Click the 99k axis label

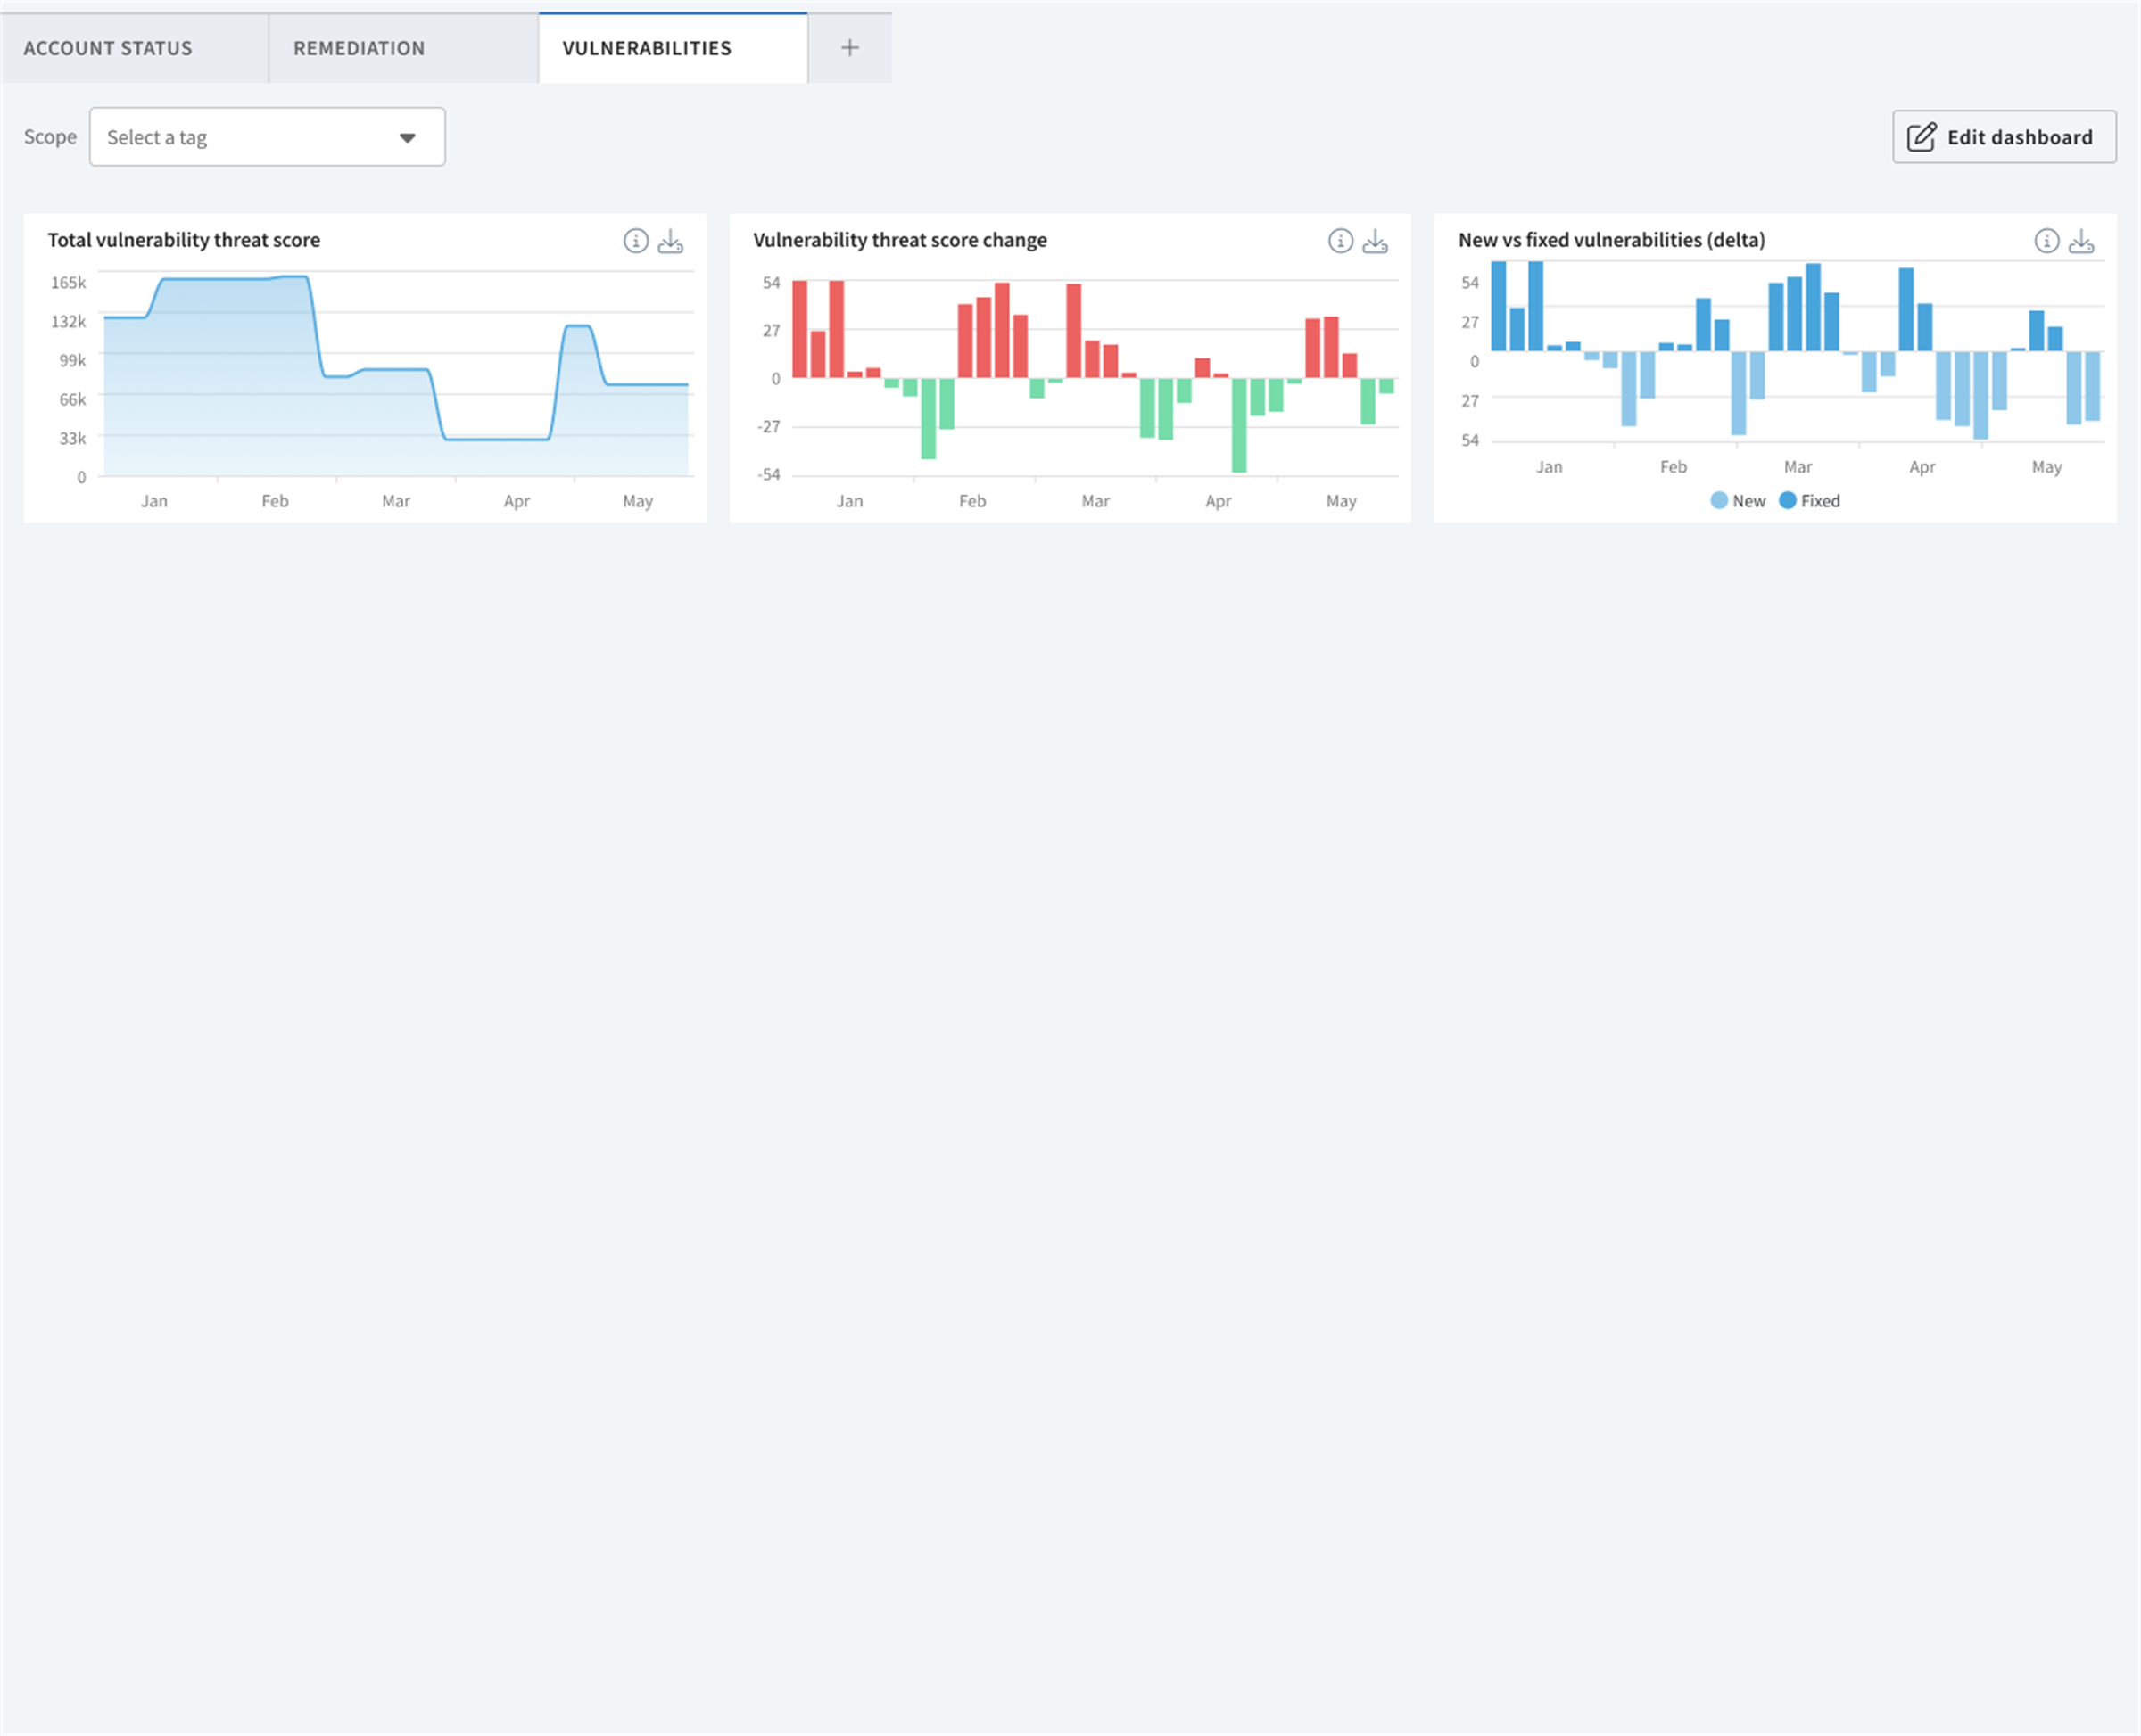[x=73, y=361]
